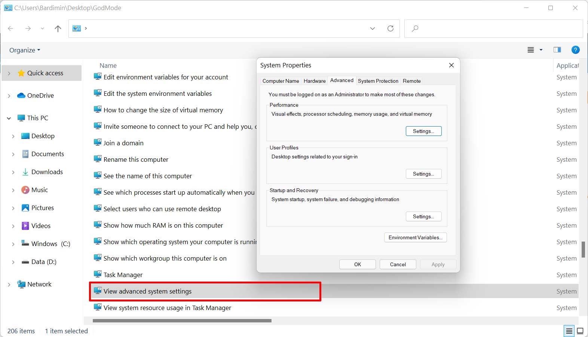Click the Windows (C:) drive icon
This screenshot has width=588, height=337.
click(25, 243)
